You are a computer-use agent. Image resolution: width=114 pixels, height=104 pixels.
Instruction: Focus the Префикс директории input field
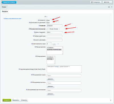[54, 36]
